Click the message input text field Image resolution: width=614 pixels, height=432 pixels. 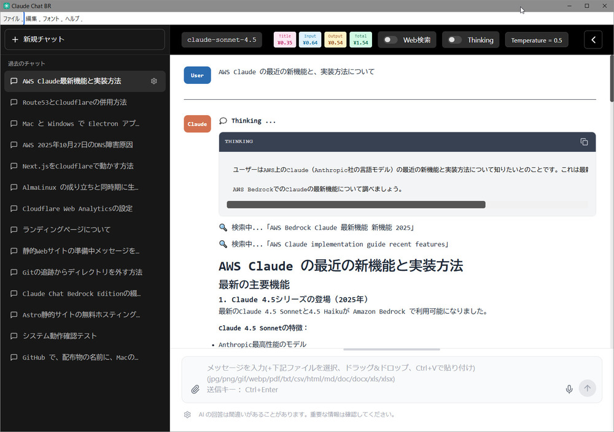click(381, 378)
